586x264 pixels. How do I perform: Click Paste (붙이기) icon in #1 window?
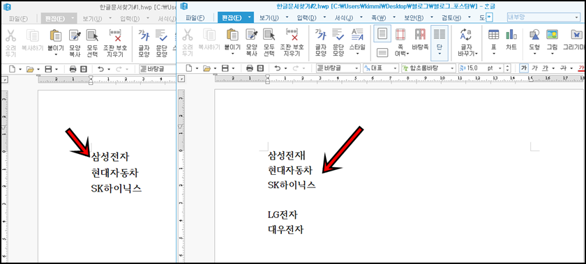pyautogui.click(x=55, y=35)
